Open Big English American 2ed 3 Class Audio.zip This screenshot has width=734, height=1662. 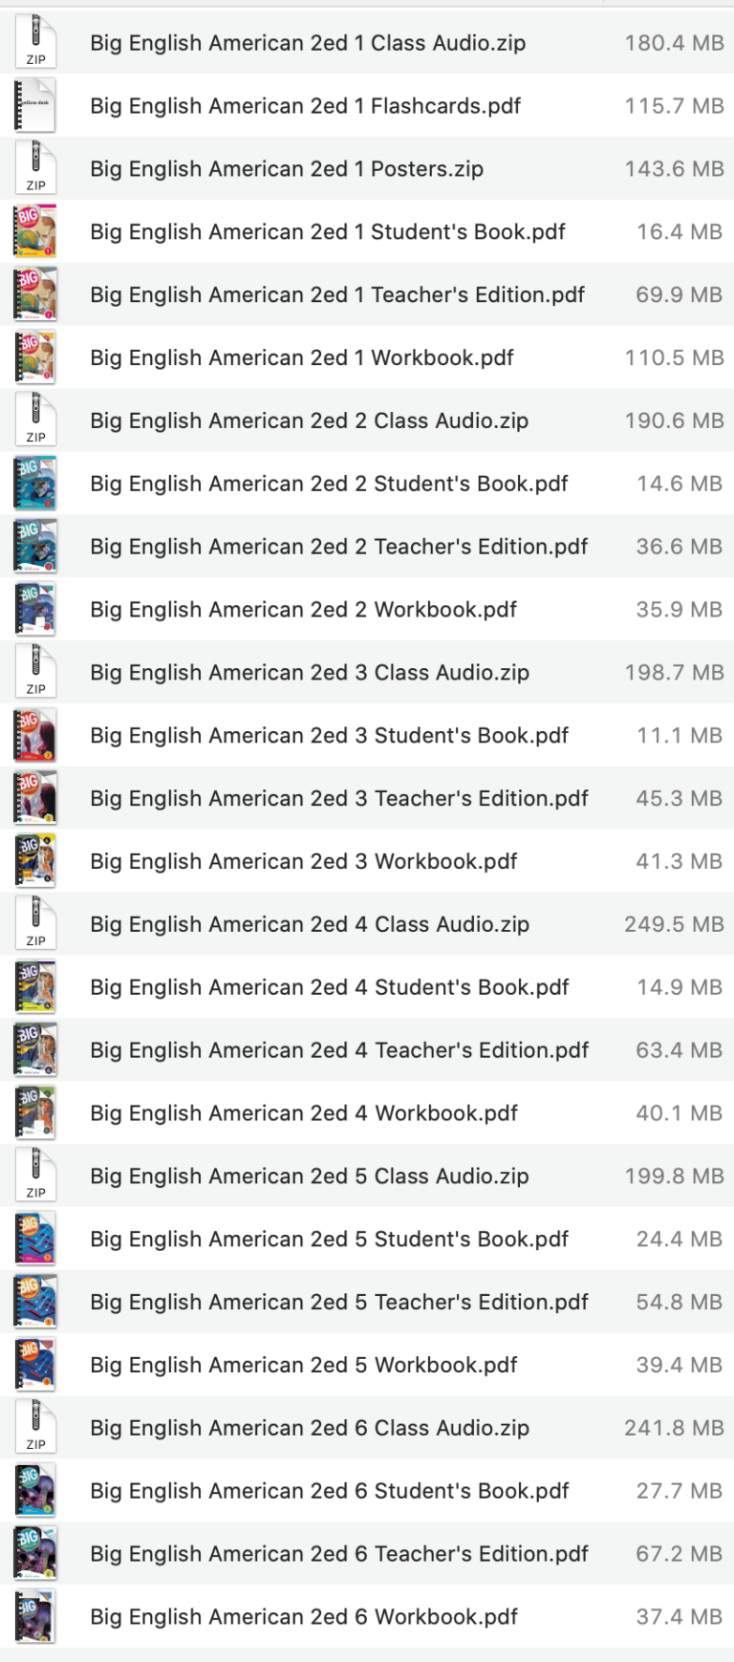[x=309, y=672]
